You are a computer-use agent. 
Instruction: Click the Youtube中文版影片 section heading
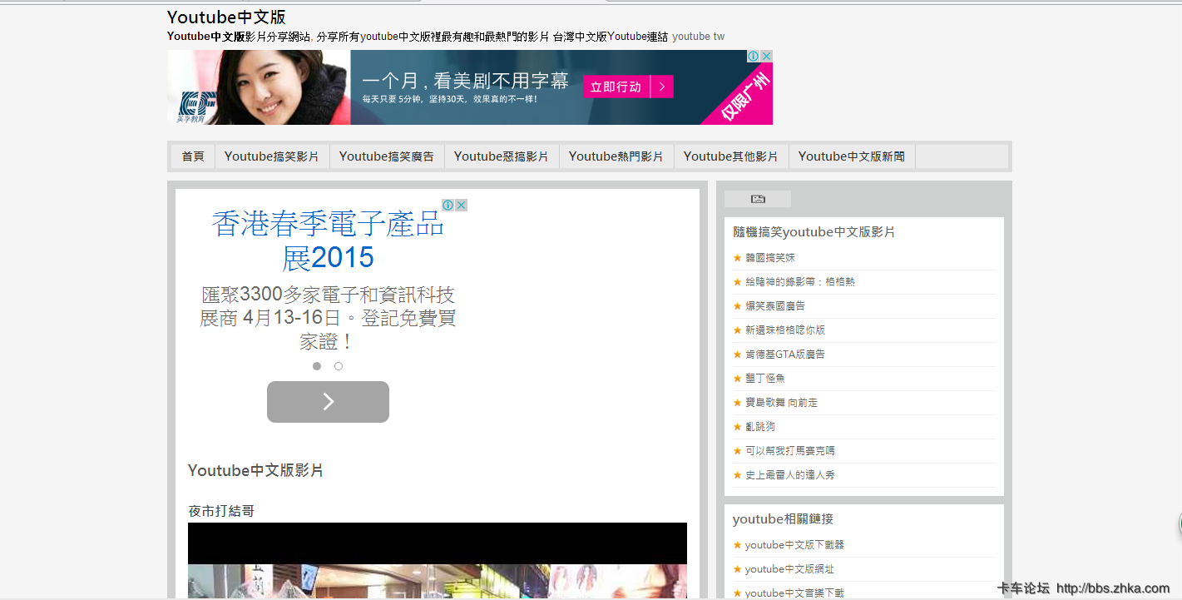[x=255, y=471]
